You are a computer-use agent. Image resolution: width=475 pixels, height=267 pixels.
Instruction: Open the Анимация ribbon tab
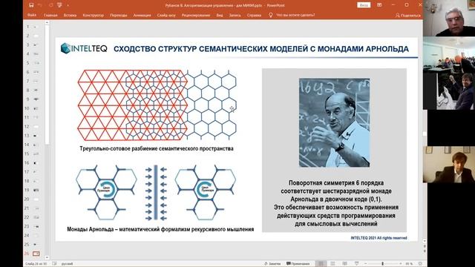click(142, 15)
